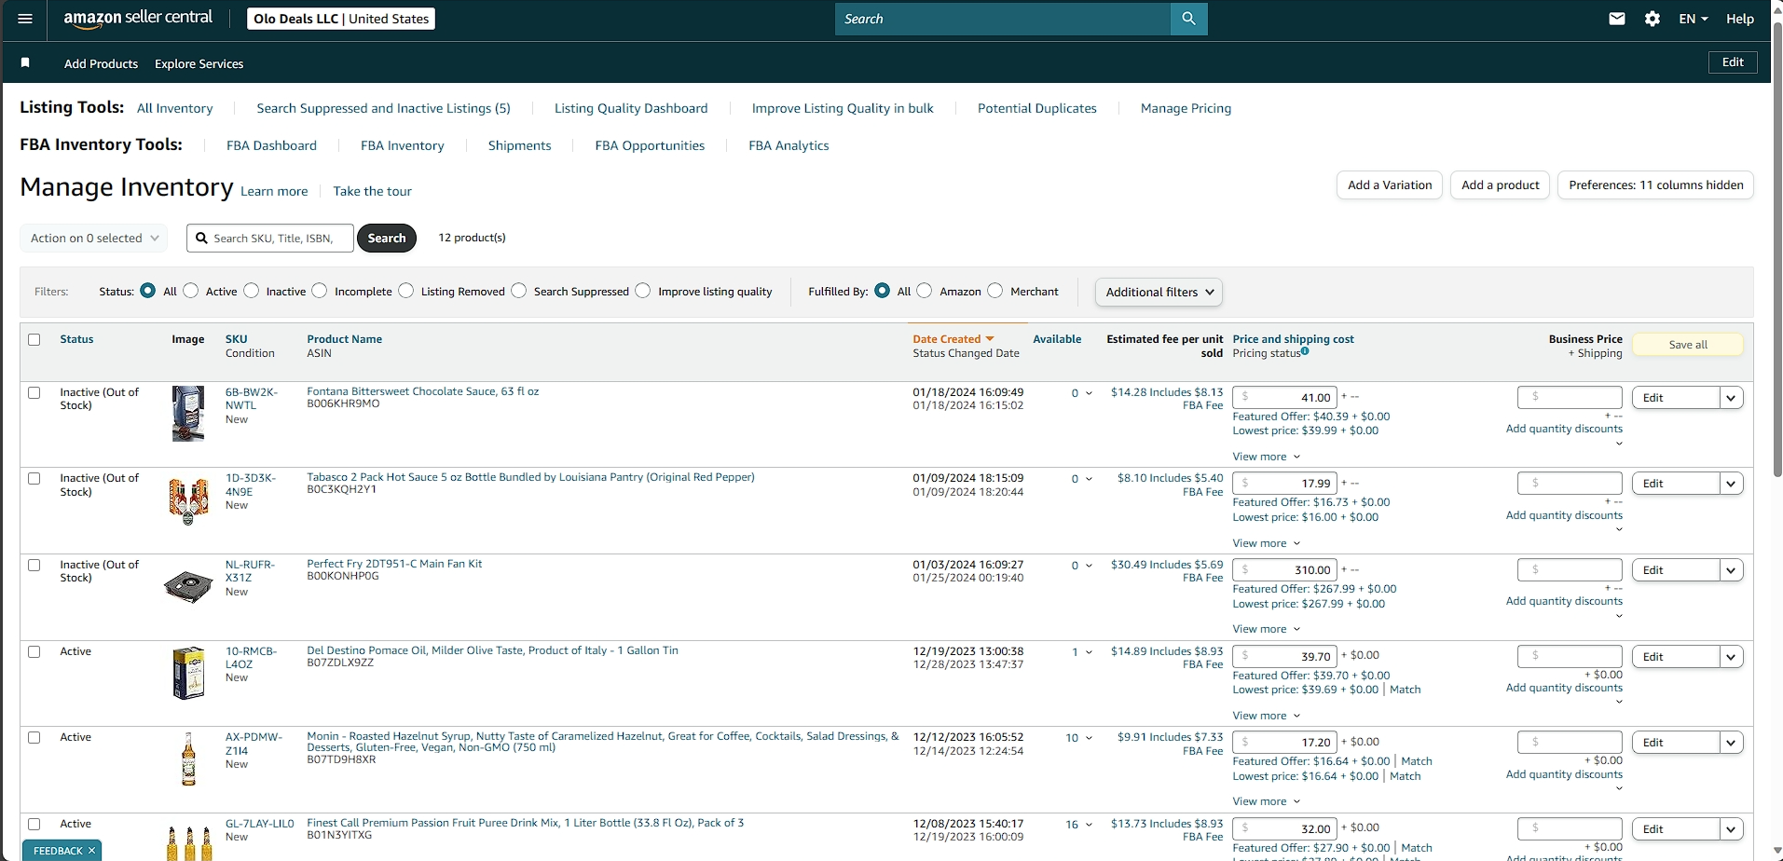Open Explore Services in the top bar
The width and height of the screenshot is (1783, 861).
tap(199, 63)
